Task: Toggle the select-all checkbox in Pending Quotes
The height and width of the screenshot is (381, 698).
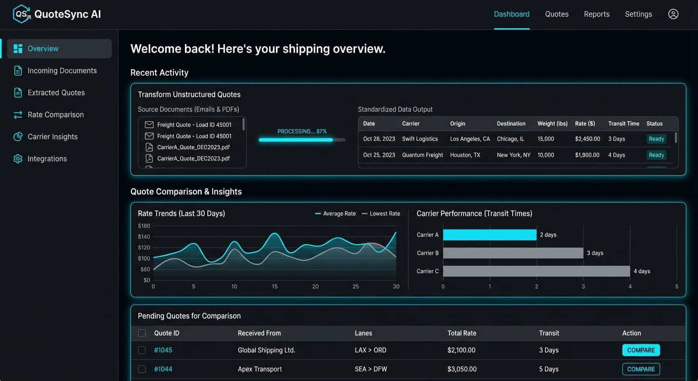Action: click(x=142, y=333)
